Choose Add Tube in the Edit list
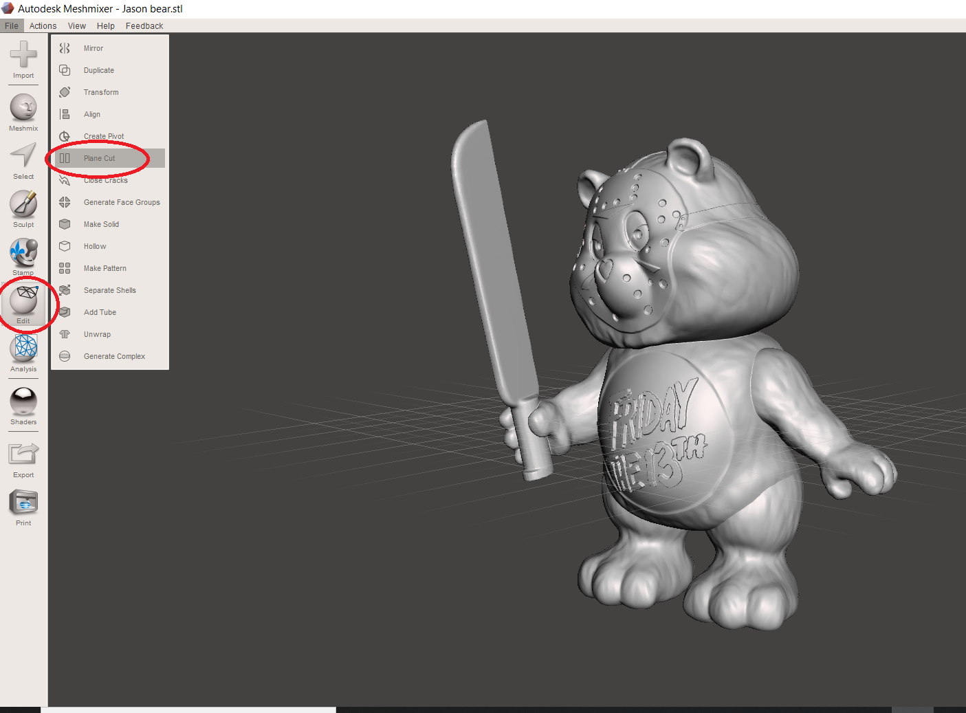The height and width of the screenshot is (713, 966). 110,312
